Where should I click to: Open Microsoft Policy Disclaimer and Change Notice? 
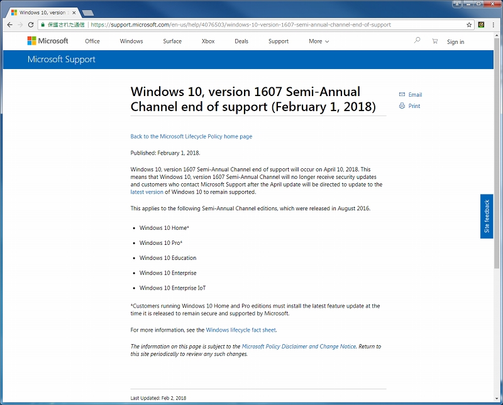click(299, 347)
